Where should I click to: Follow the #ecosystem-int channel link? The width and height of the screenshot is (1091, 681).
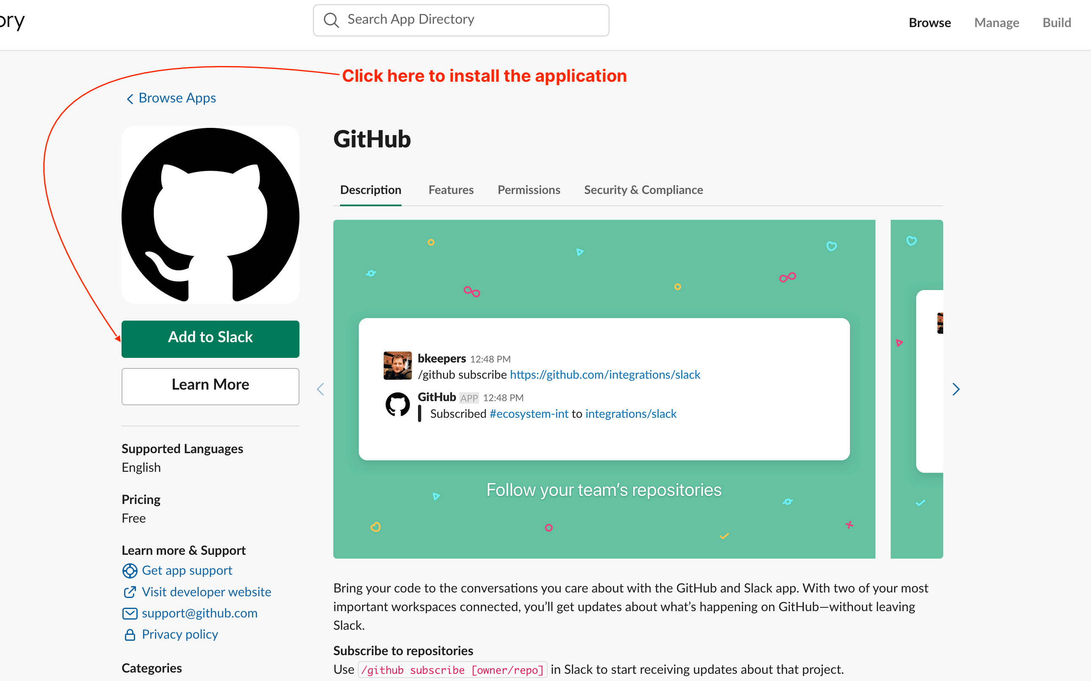pos(529,413)
